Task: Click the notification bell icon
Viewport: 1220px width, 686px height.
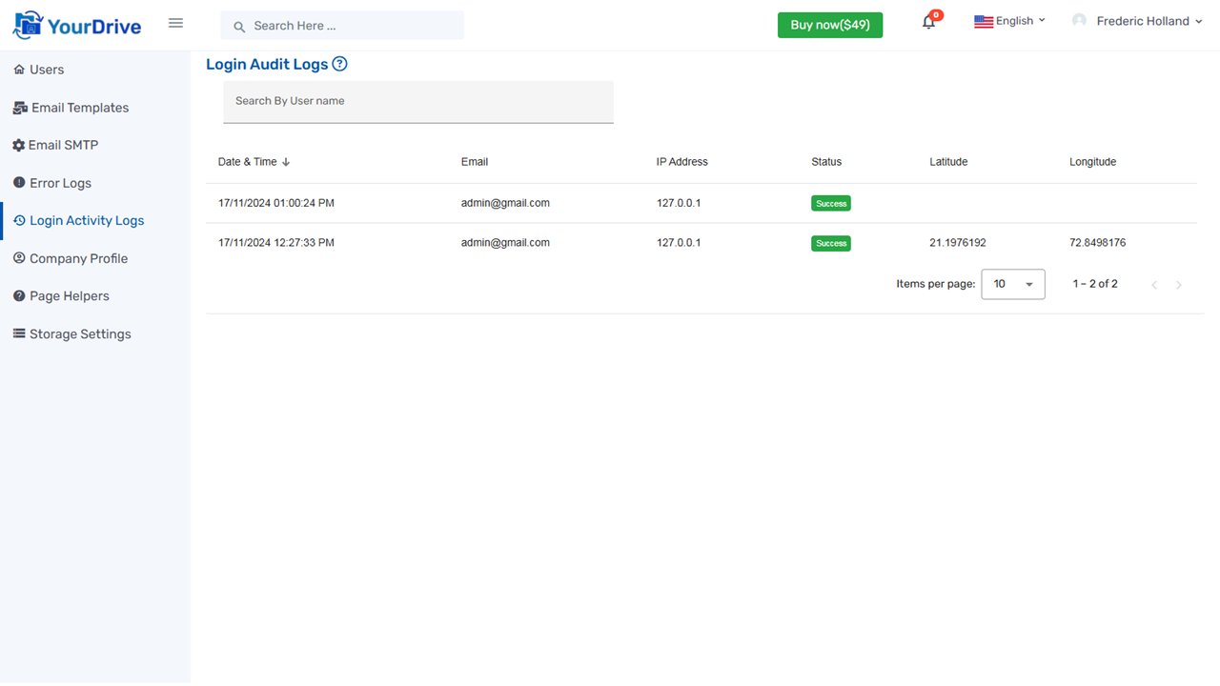Action: click(x=927, y=21)
